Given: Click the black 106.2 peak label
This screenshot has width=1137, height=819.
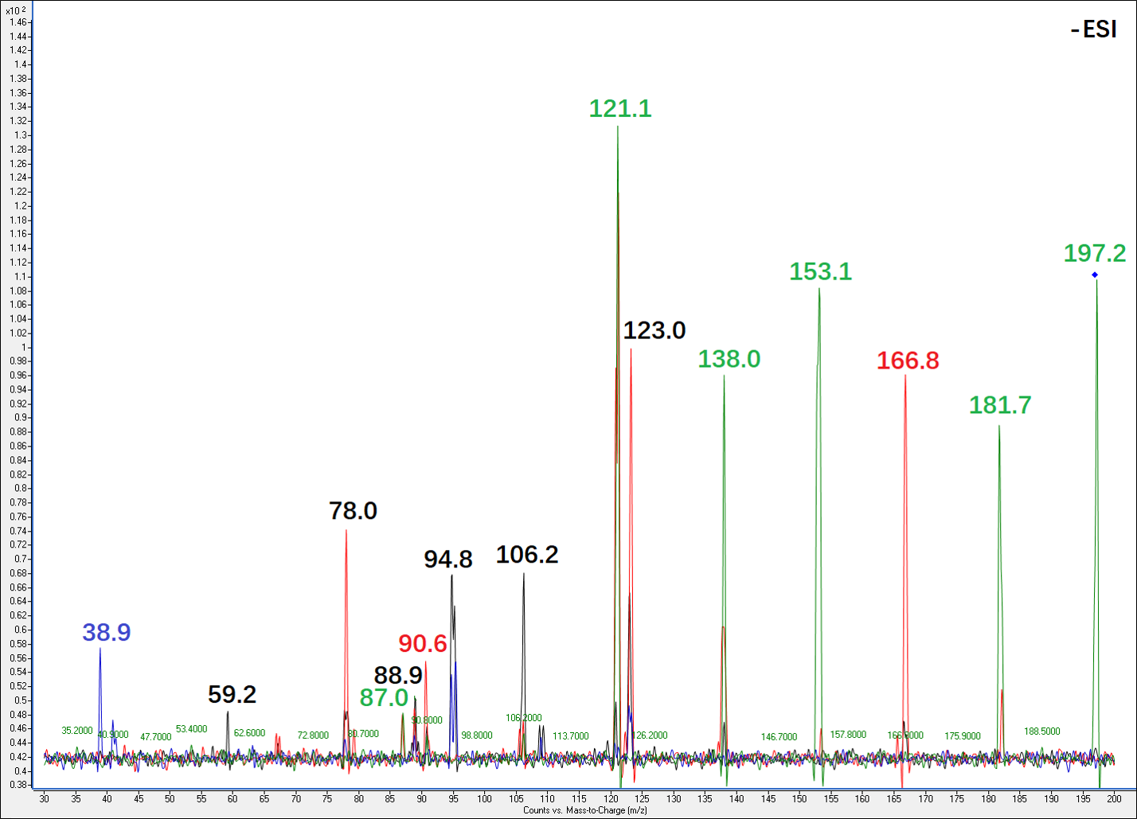Looking at the screenshot, I should pyautogui.click(x=527, y=555).
